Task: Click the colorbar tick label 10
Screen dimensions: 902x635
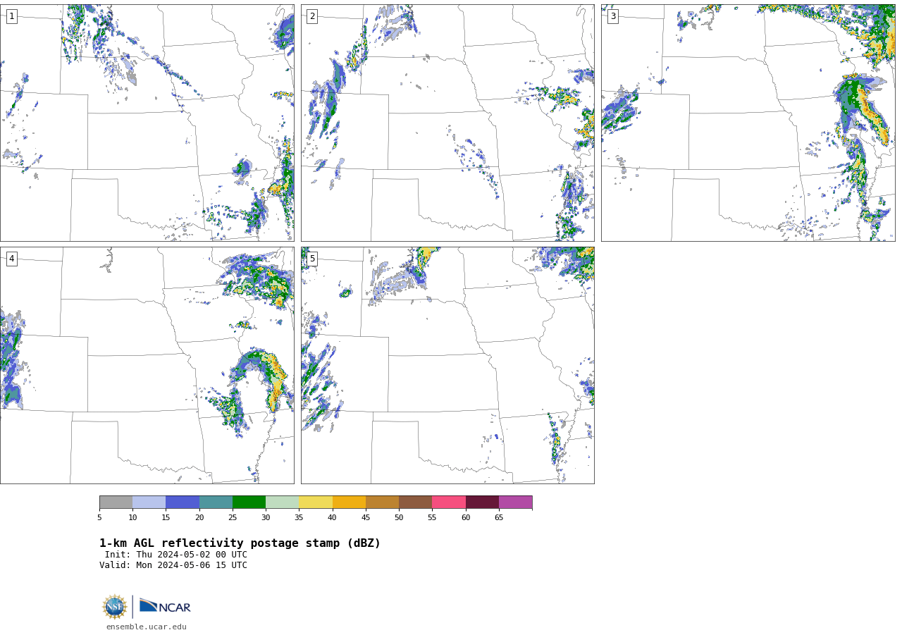Action: [x=132, y=518]
